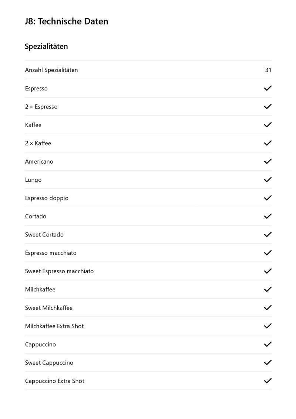Click the value 31 for Anzahl Spezialitäten
Screen dimensions: 296x419
(x=268, y=70)
